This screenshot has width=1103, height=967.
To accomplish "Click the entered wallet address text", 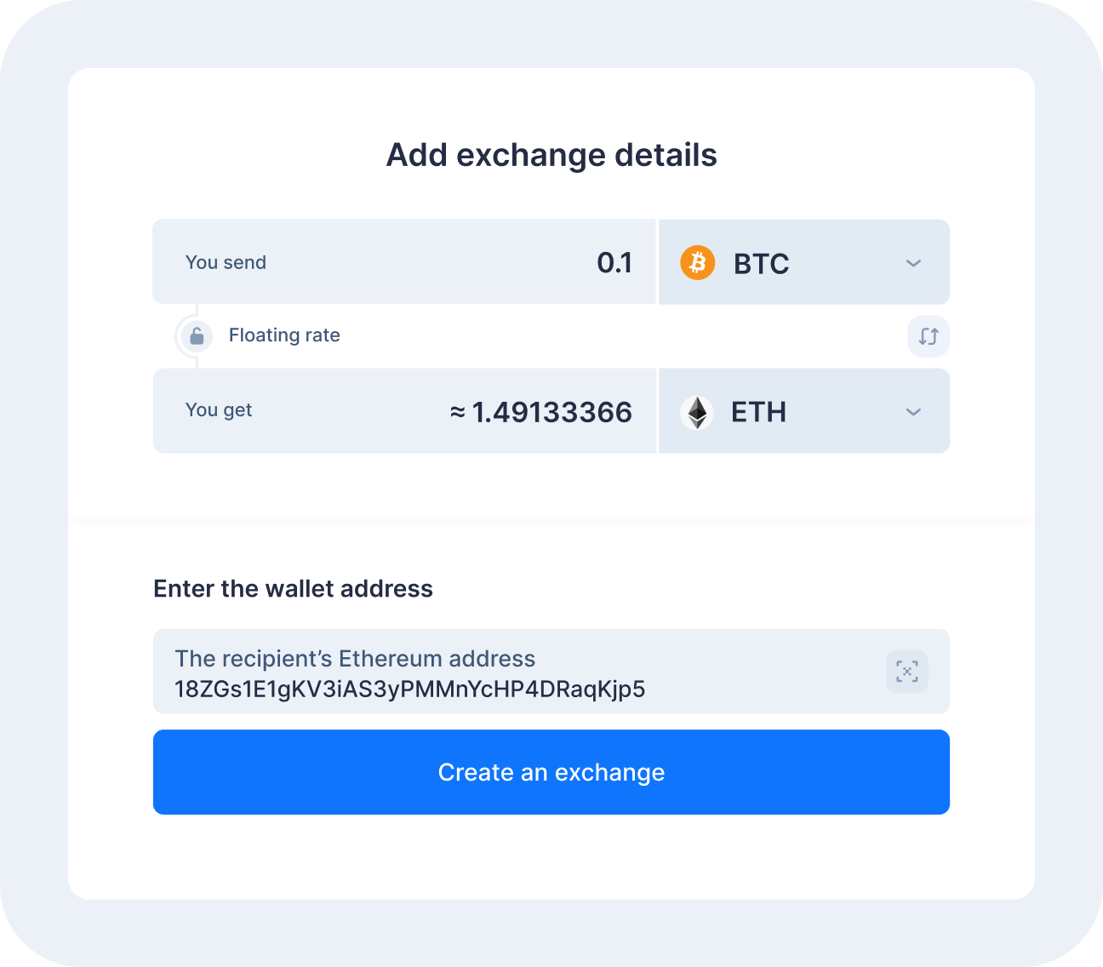I will (409, 689).
